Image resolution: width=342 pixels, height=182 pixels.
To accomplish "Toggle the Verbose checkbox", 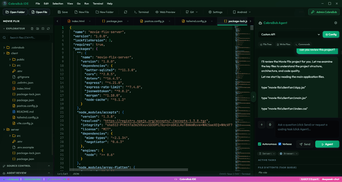I will click(280, 144).
